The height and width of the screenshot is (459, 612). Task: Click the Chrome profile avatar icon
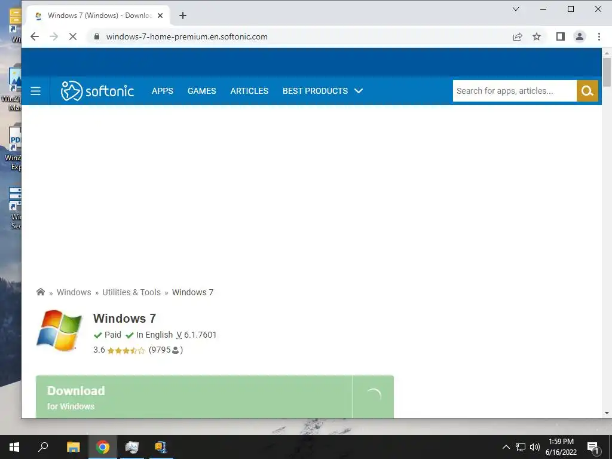580,36
